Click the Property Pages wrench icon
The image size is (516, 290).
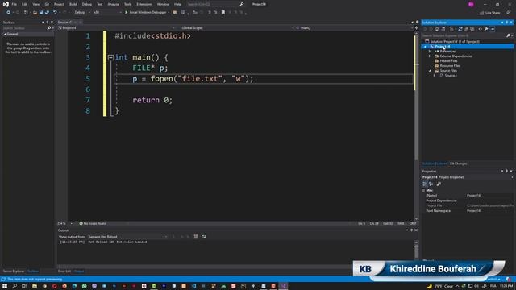pos(439,184)
